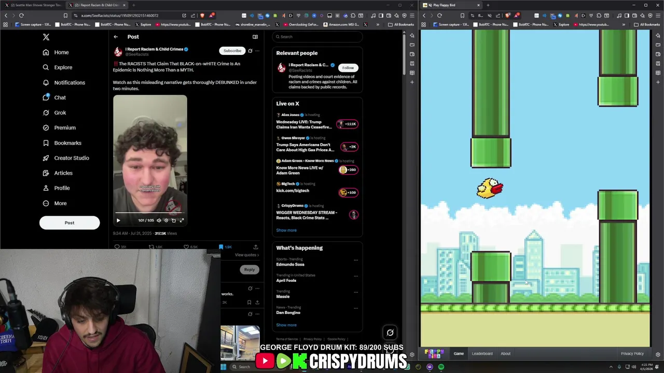This screenshot has height=373, width=664.
Task: Click the X search field
Action: click(317, 37)
